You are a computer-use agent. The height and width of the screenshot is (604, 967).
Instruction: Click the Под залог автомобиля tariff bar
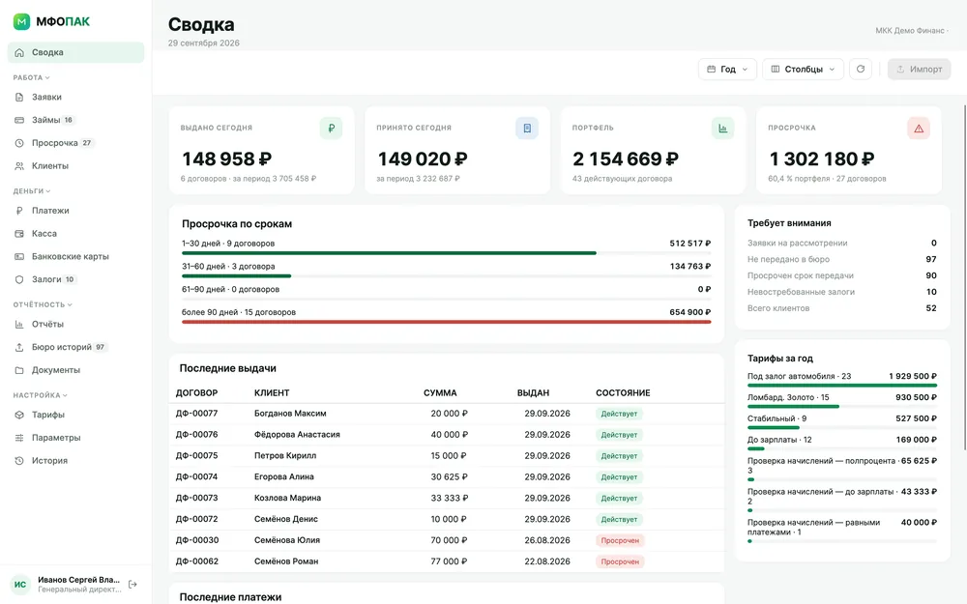(x=842, y=386)
